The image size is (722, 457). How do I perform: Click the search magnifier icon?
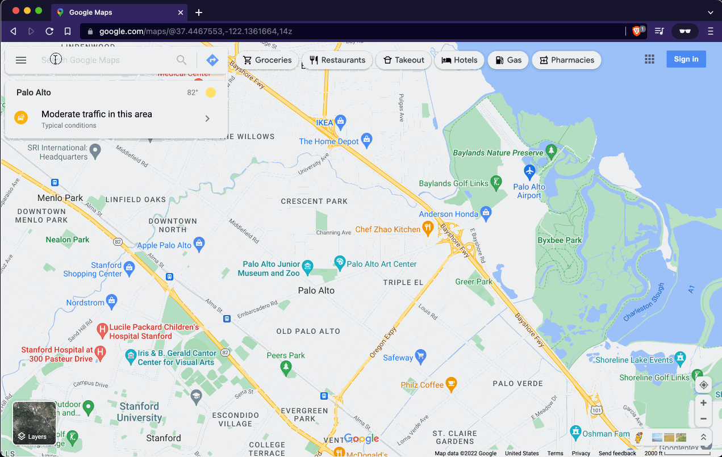click(x=181, y=60)
